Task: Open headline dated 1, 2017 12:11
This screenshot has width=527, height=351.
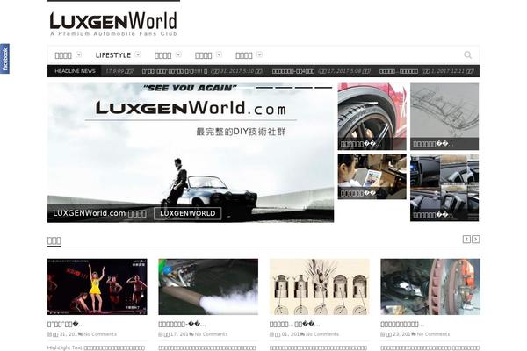Action: (x=426, y=71)
